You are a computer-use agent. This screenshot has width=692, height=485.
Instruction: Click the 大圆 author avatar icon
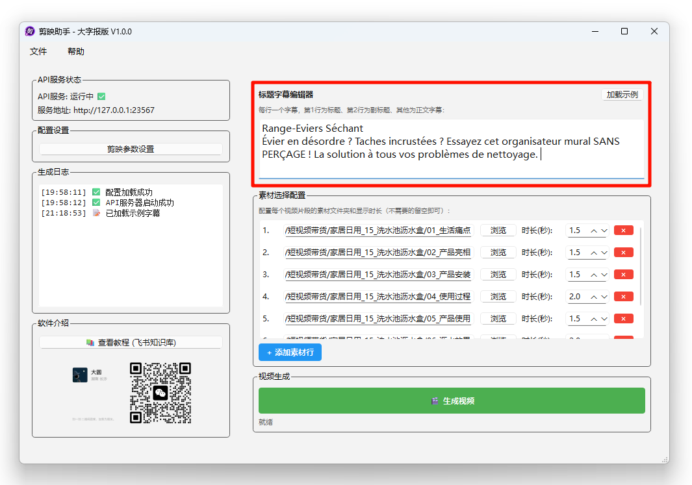click(x=80, y=375)
